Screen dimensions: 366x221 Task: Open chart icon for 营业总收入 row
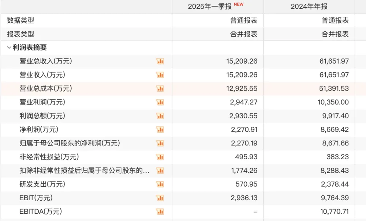(x=160, y=61)
